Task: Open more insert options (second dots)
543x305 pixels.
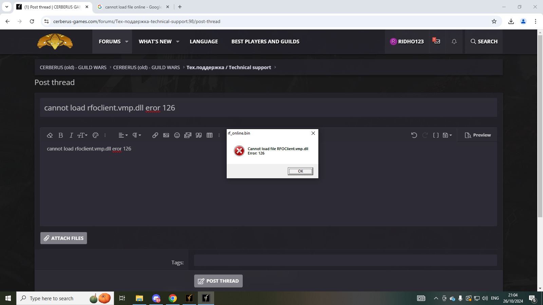Action: tap(219, 135)
